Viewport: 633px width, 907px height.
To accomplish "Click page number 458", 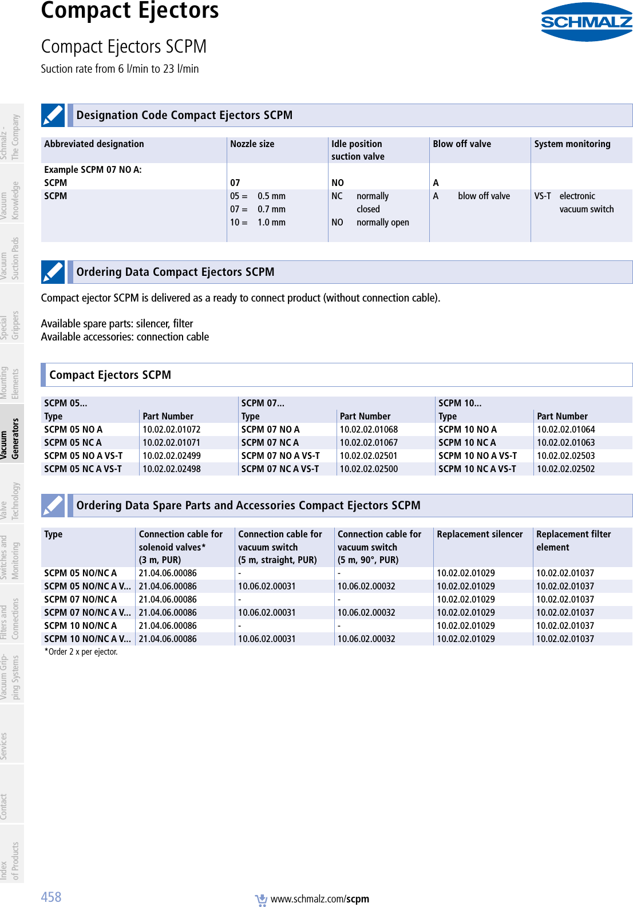I will coord(51,897).
